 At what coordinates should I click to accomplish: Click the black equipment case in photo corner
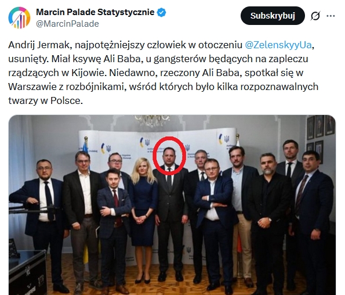click(27, 273)
